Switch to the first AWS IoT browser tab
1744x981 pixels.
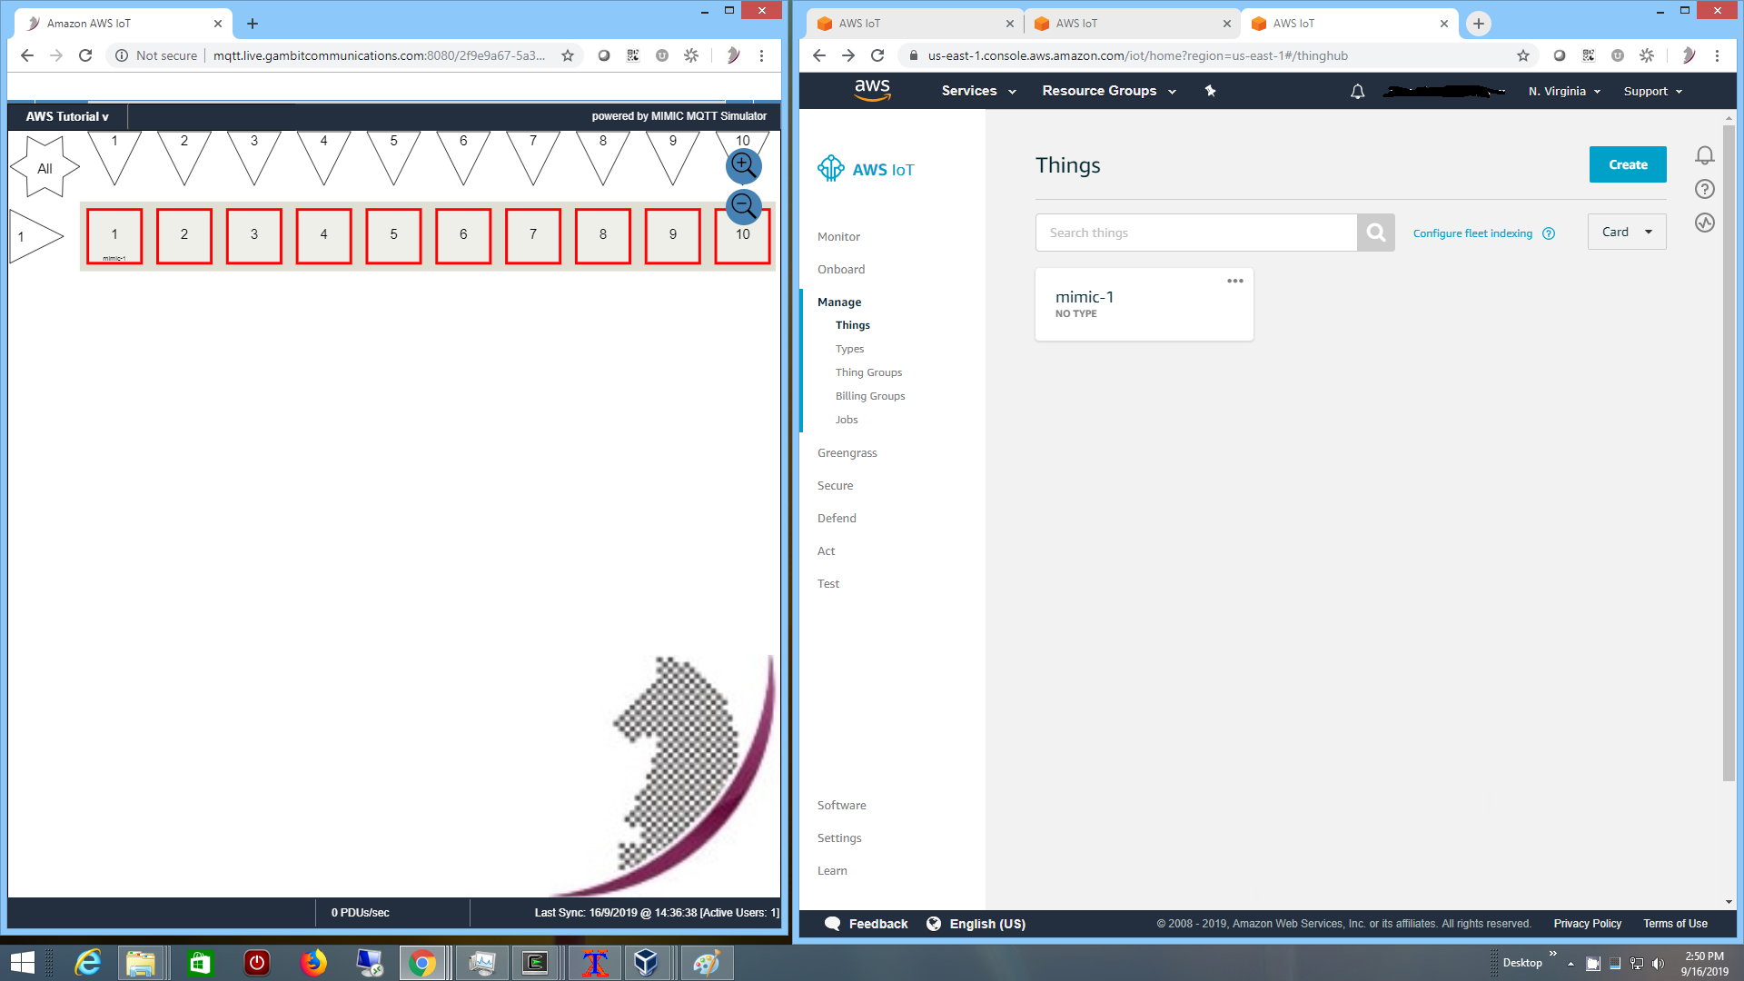tap(913, 24)
